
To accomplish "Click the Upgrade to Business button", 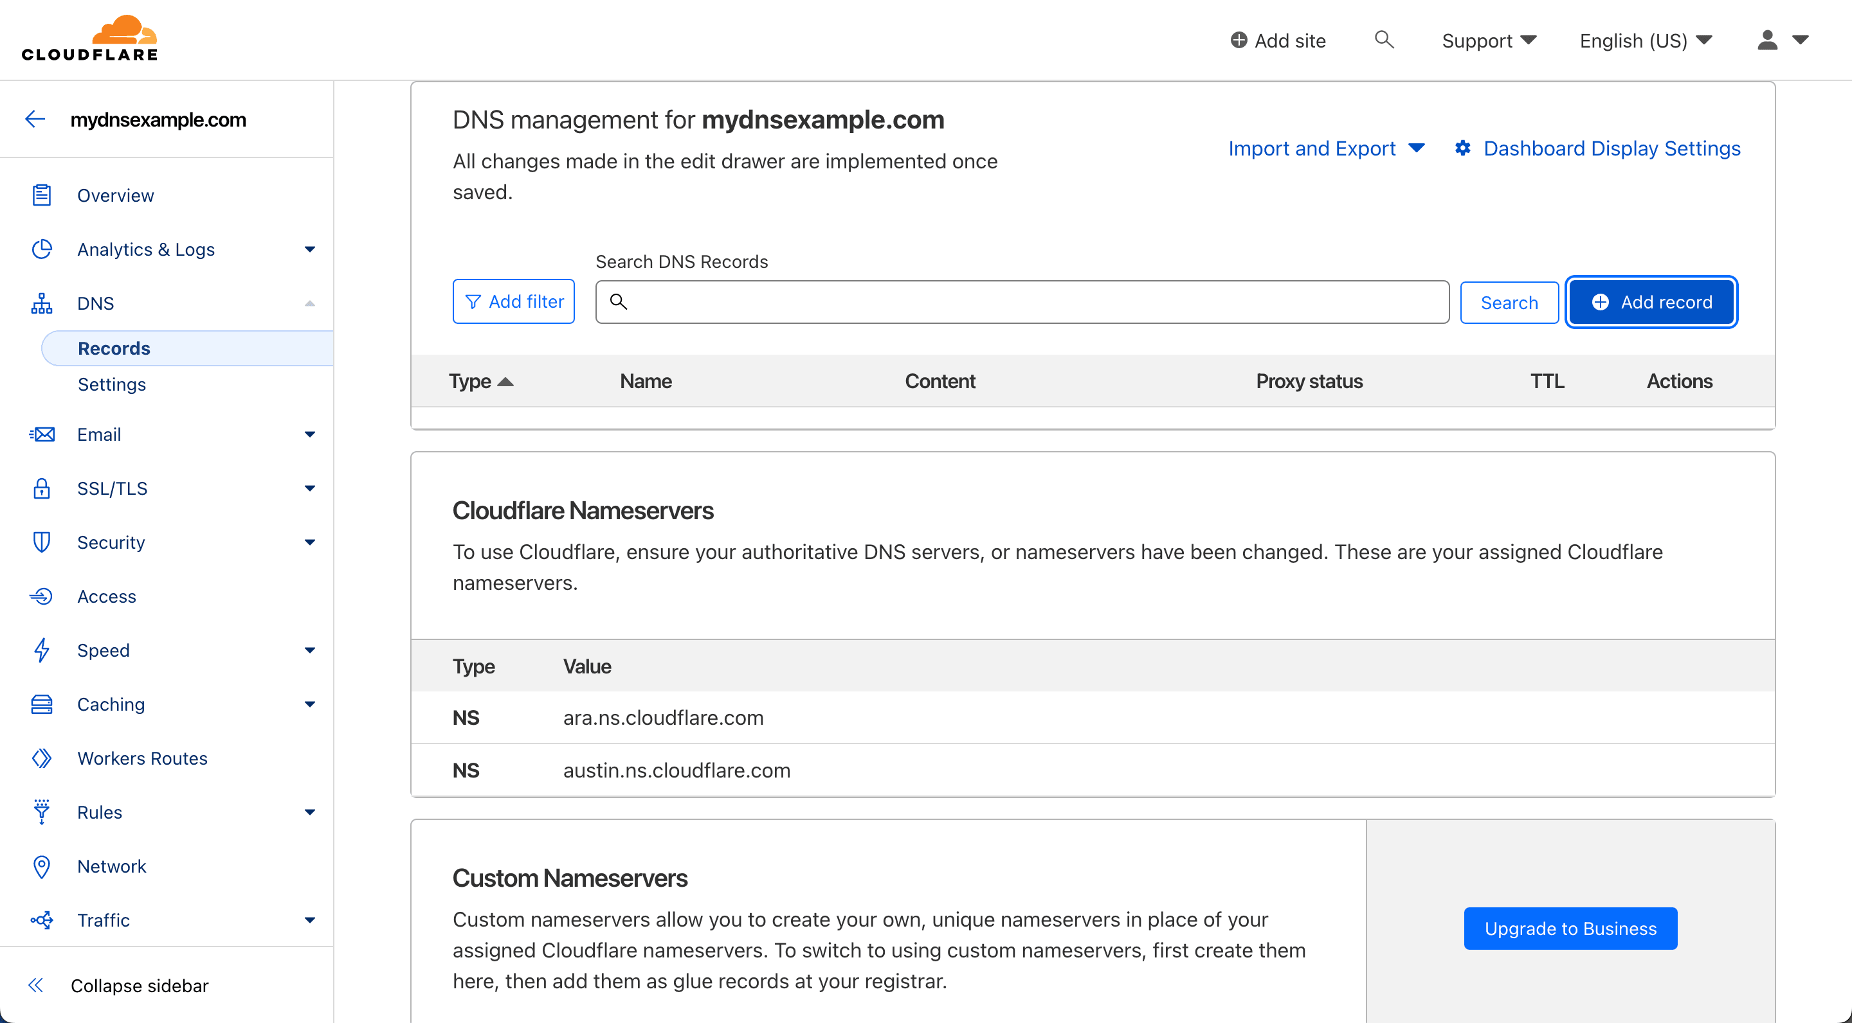I will [x=1570, y=928].
